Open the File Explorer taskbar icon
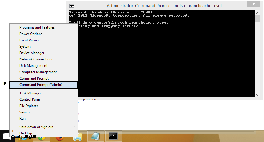 click(x=78, y=137)
